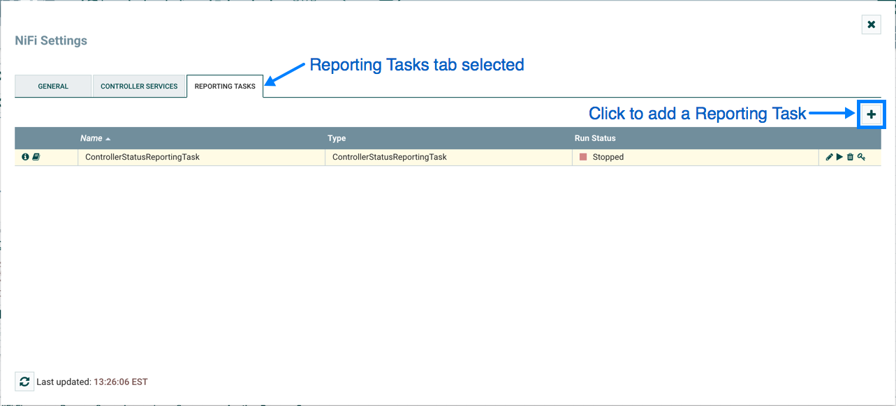896x406 pixels.
Task: Edit the ControllerStatusReportingTask with pencil icon
Action: [x=829, y=157]
